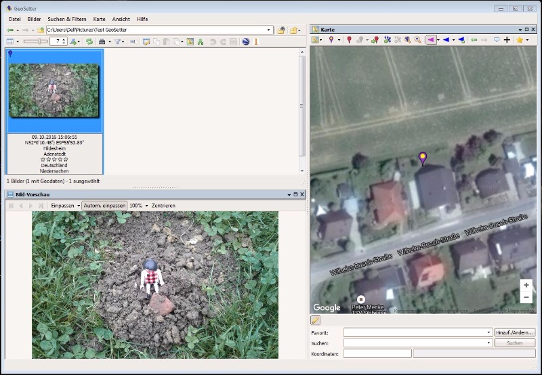Toggle the highlighted purple arrow map button
The height and width of the screenshot is (375, 542).
[430, 41]
